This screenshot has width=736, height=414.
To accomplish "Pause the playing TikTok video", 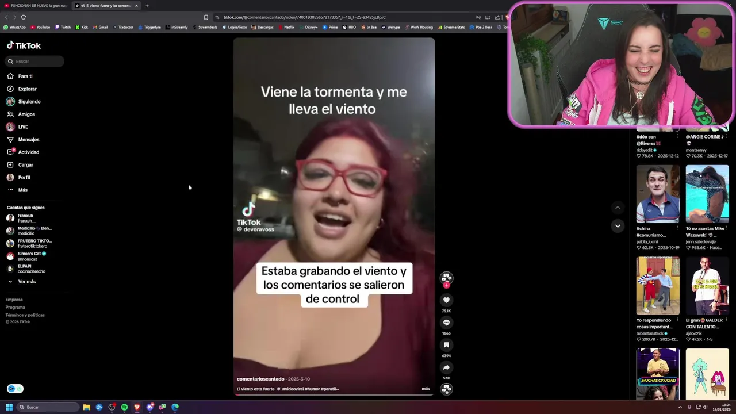I will coord(334,216).
